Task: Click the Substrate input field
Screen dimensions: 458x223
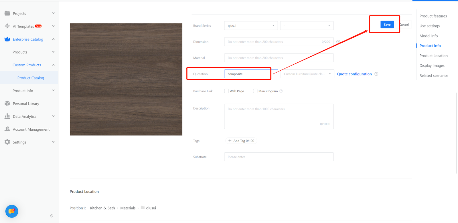Action: pos(279,157)
